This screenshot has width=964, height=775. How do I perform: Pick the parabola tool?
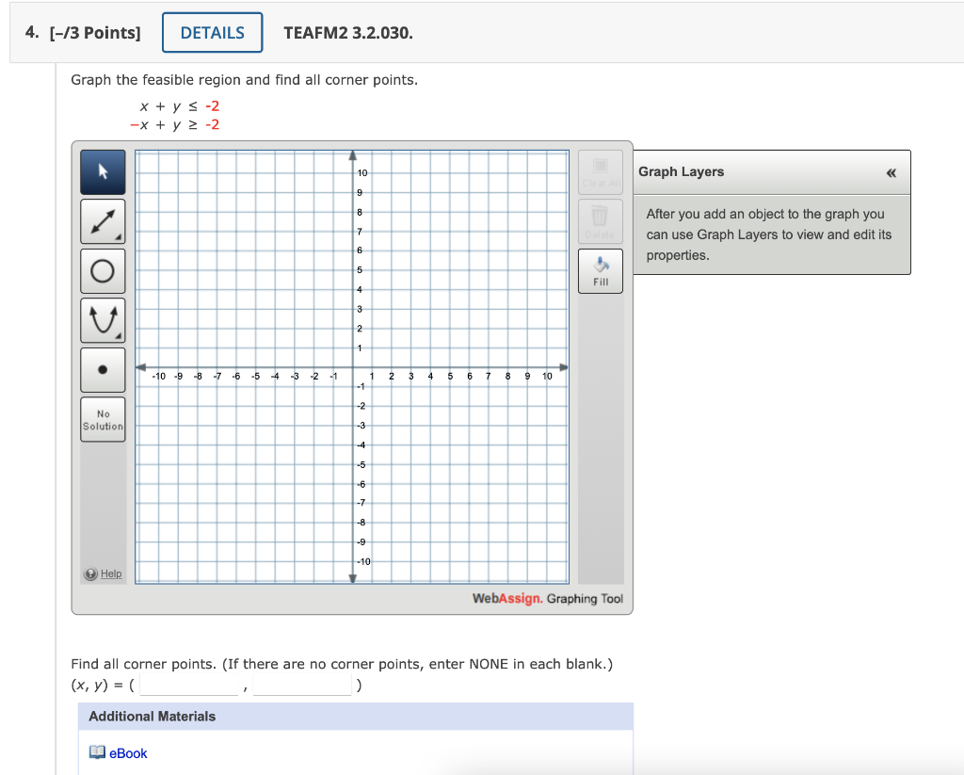pos(103,320)
